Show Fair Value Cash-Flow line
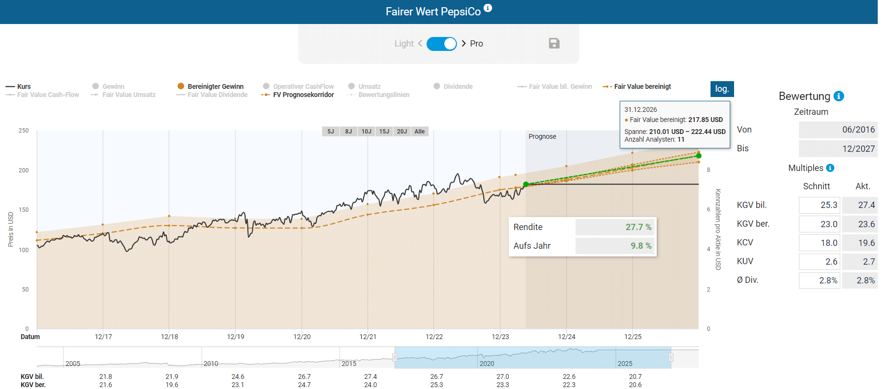Screen dimensions: 883x389 [42, 95]
